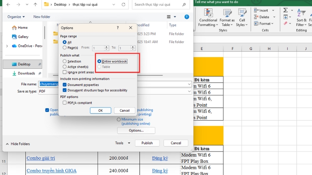Check the PDF/A compliant option
Image resolution: width=312 pixels, height=175 pixels.
click(x=65, y=103)
